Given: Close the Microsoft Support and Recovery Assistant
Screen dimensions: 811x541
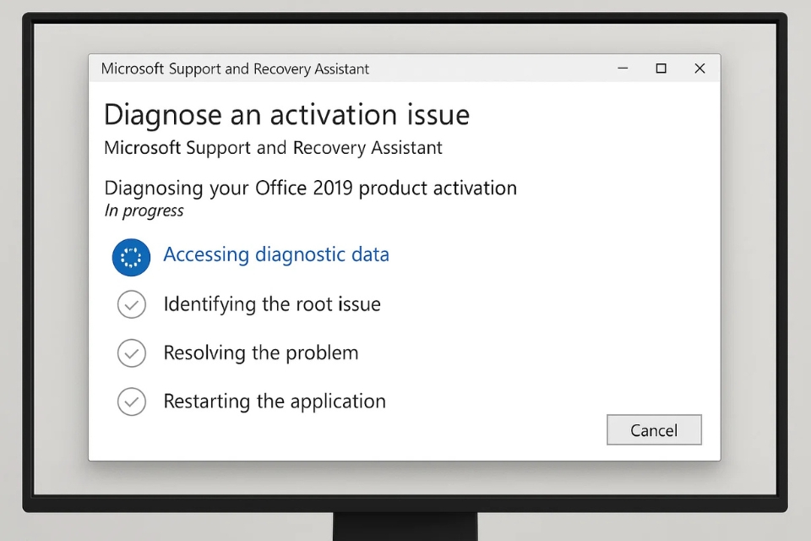Looking at the screenshot, I should click(x=699, y=68).
